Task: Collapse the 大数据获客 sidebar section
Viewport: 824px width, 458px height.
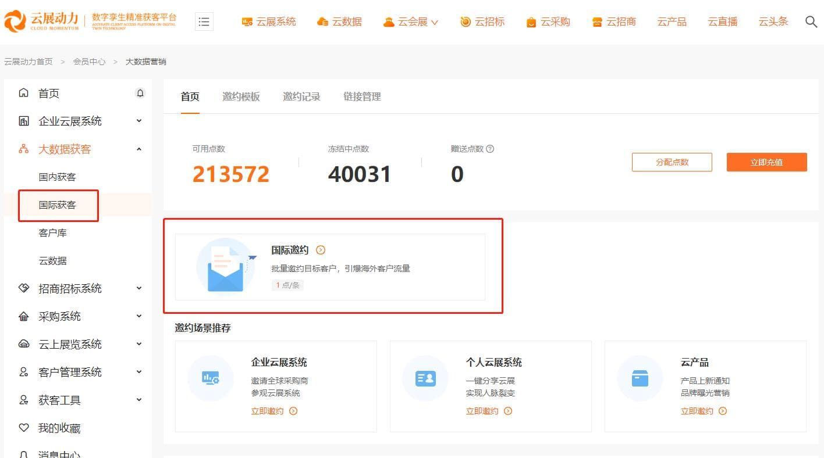Action: 139,149
